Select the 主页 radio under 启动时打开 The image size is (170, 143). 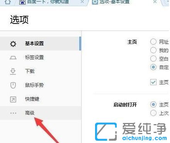click(153, 104)
